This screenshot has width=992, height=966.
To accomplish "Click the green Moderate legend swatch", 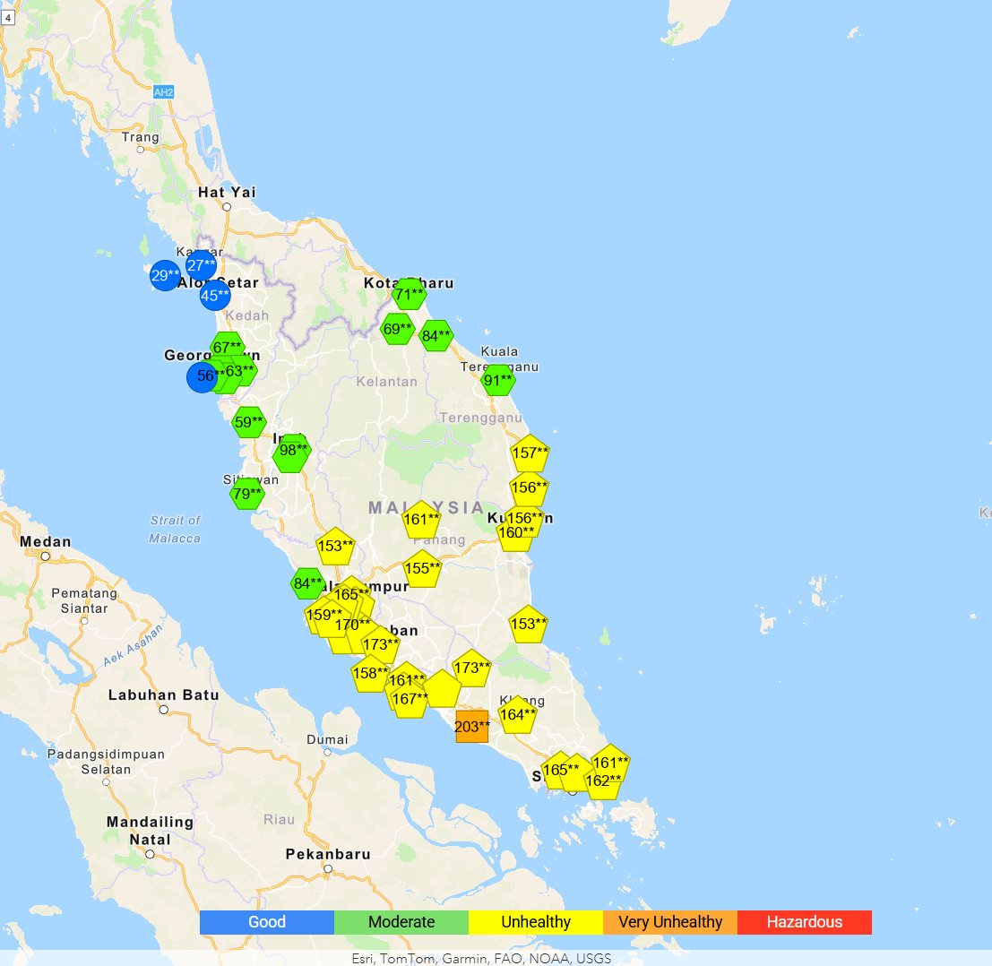I will pyautogui.click(x=401, y=922).
